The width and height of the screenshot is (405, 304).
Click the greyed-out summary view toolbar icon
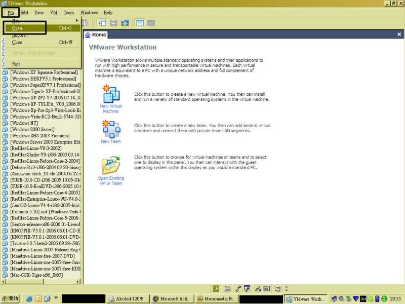click(x=151, y=23)
